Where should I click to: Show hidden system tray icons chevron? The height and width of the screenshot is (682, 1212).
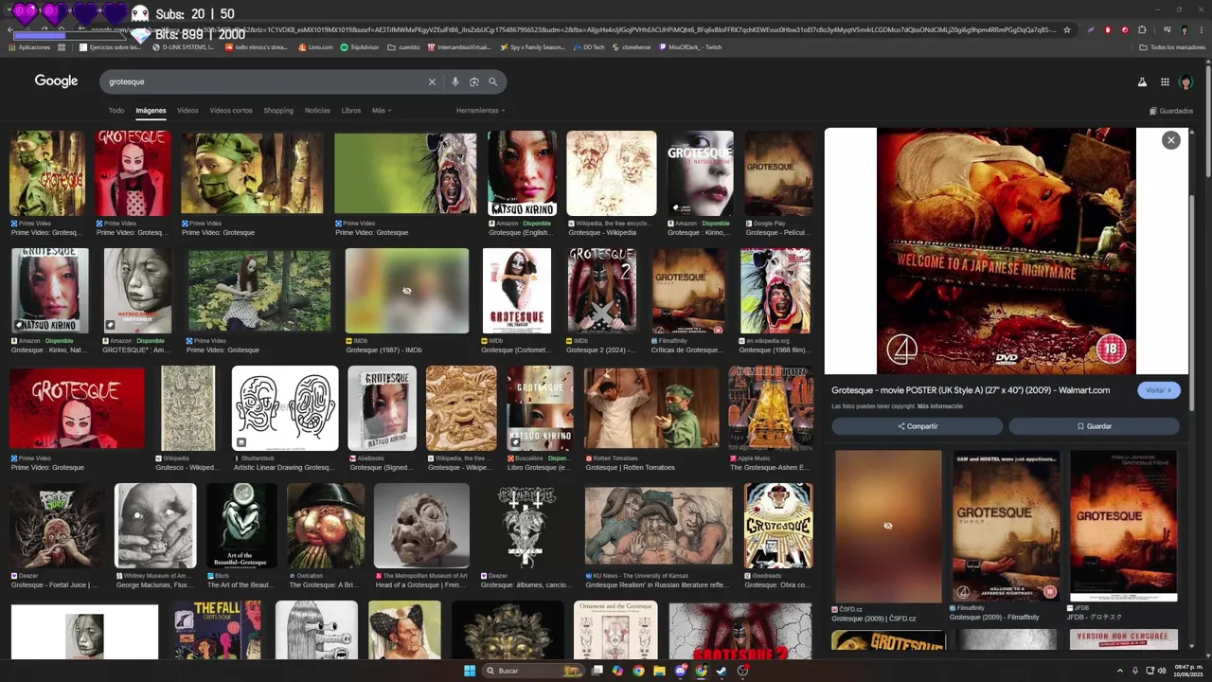[1119, 671]
